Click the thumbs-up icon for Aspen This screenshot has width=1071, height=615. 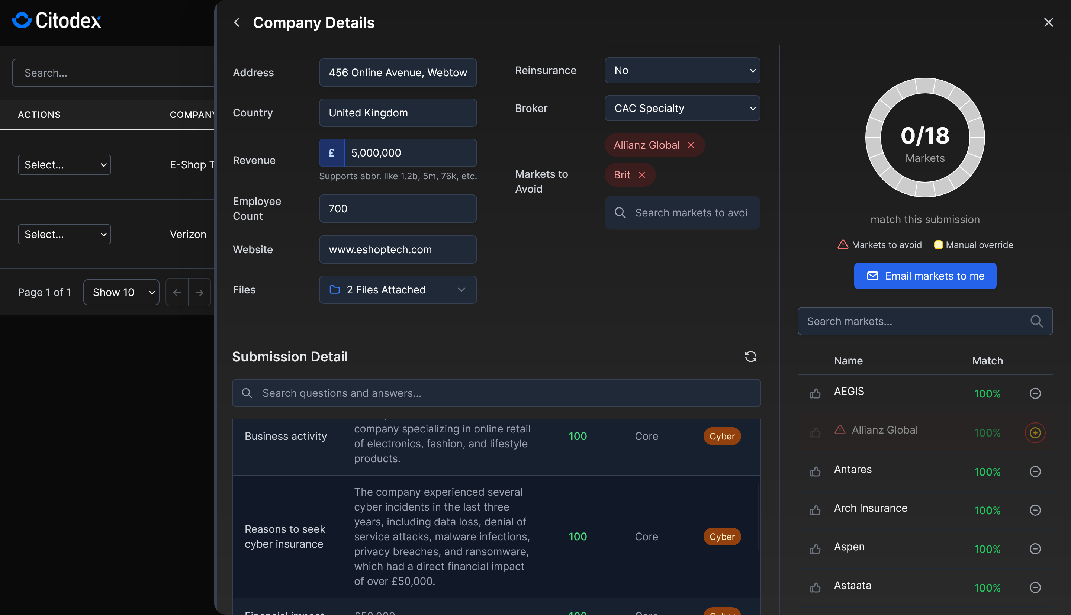(x=815, y=549)
